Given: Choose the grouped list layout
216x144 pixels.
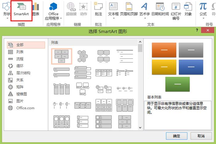Looking at the screenshot, I should (104, 106).
